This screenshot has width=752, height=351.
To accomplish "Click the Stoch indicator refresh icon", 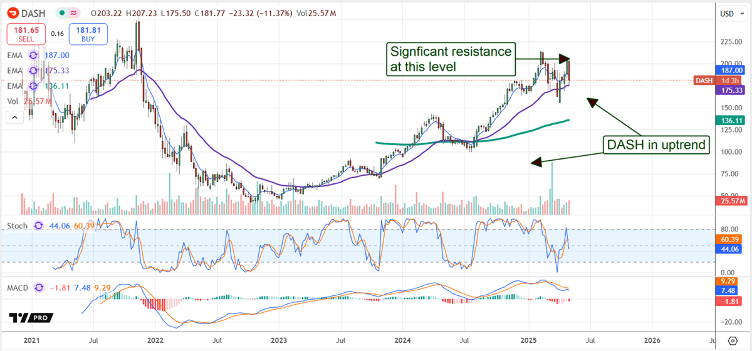I will [39, 225].
